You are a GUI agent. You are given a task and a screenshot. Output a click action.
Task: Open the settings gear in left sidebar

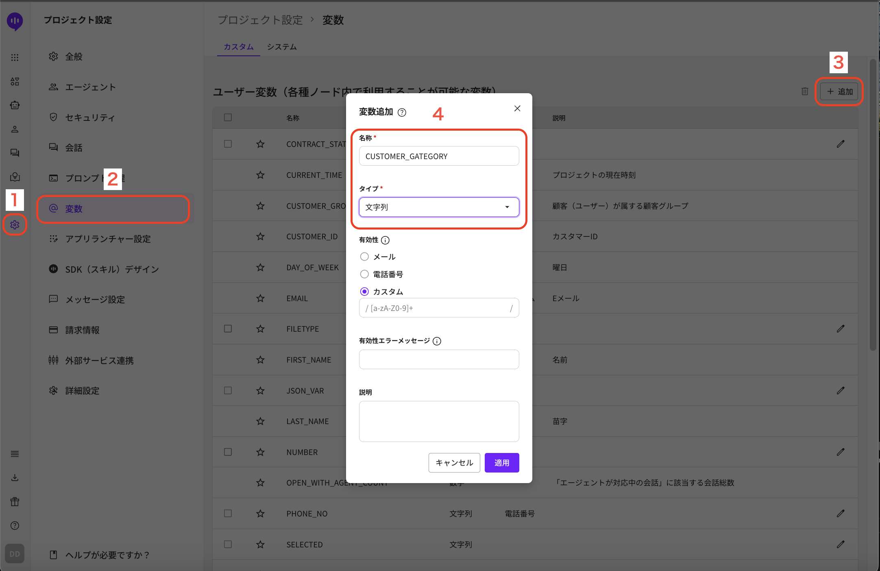15,225
